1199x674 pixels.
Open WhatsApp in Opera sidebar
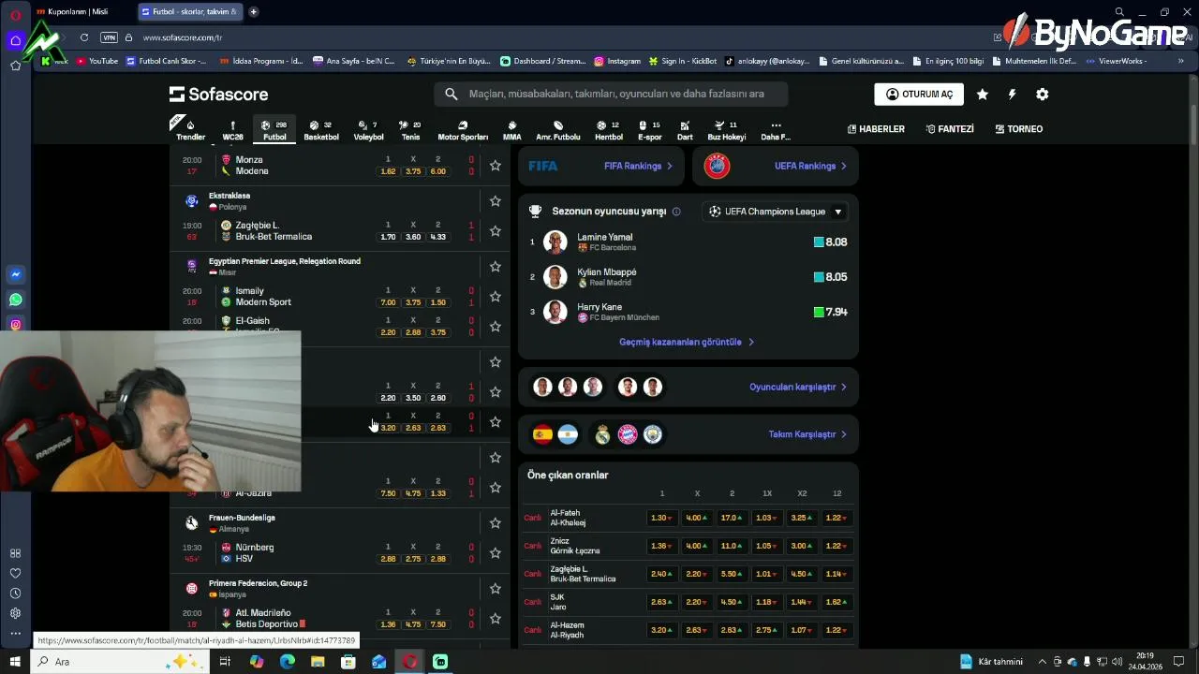click(15, 300)
